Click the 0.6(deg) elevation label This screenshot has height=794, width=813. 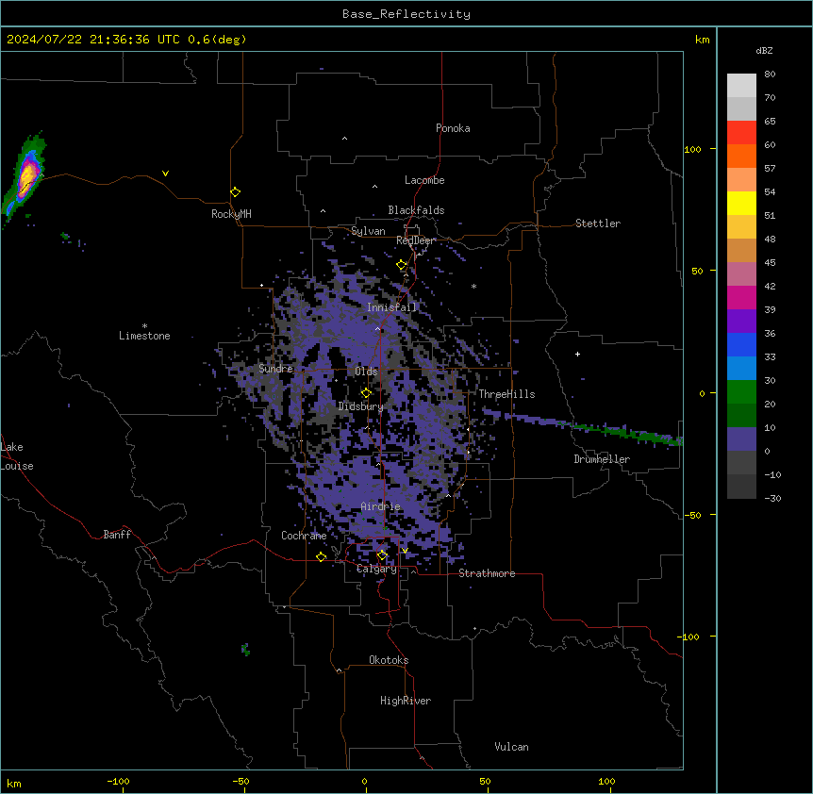pos(217,40)
